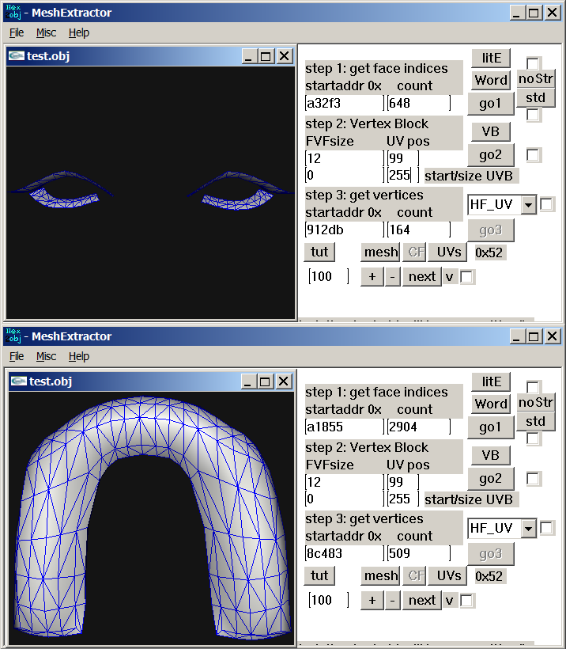This screenshot has height=649, width=566.
Task: Click the MeshExtractor title bar icon of upper window
Action: [12, 12]
